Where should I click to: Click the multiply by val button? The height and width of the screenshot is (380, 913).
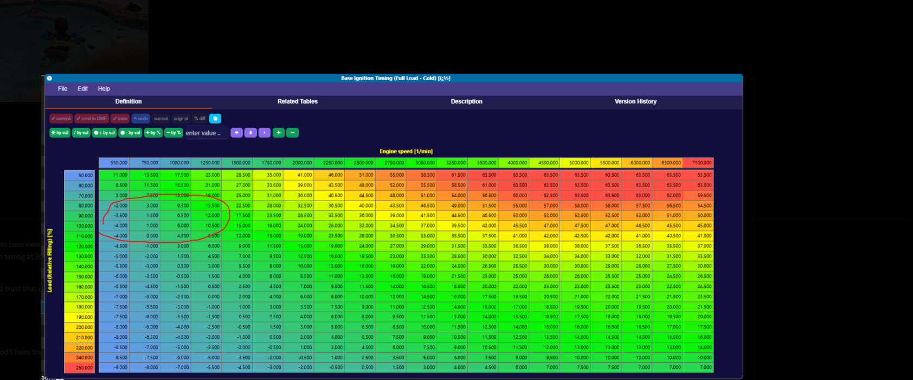click(60, 133)
